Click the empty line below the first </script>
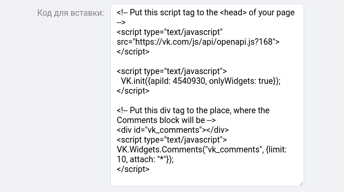Viewport: 344px width, 192px height. pyautogui.click(x=207, y=61)
